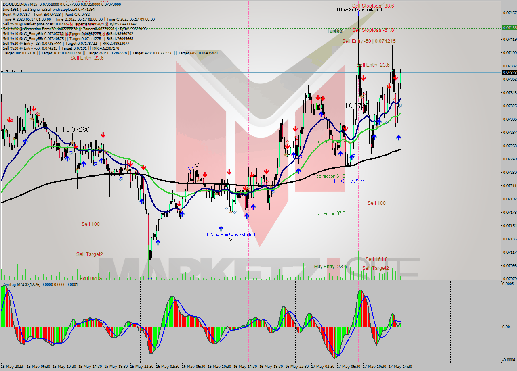This screenshot has width=517, height=371.
Task: Click the 'Target100: 0.07191' targets line
Action: [x=110, y=53]
